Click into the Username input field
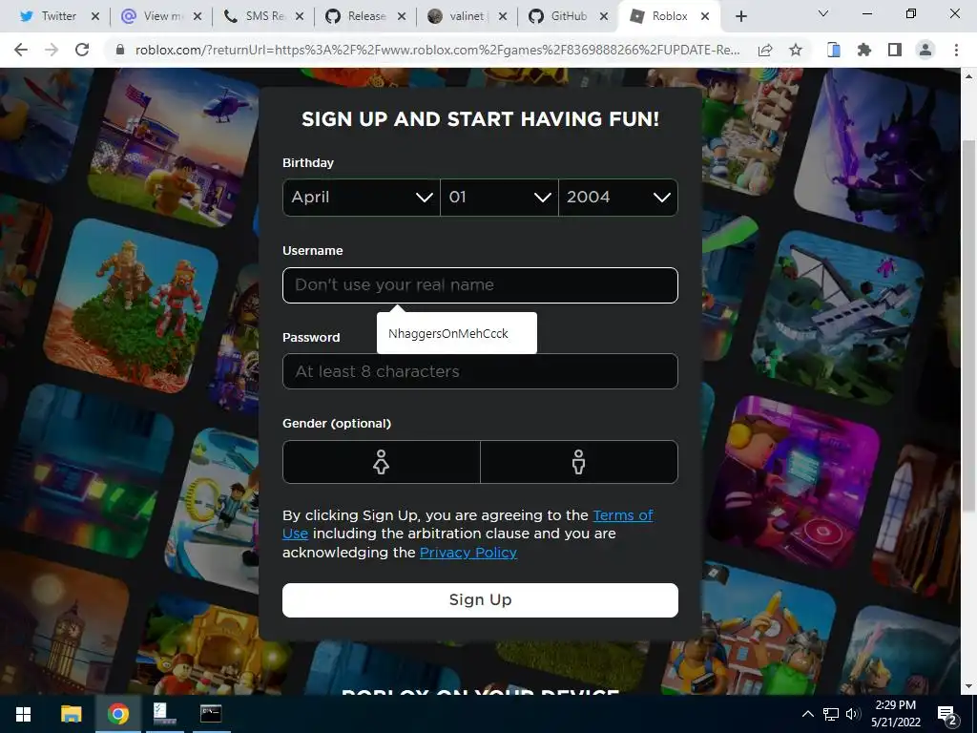The height and width of the screenshot is (733, 977). (481, 285)
